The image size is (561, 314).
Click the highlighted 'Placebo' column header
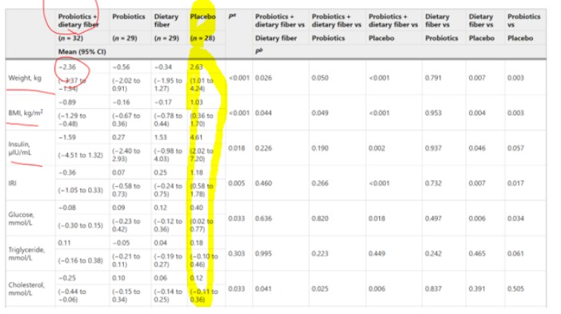202,17
